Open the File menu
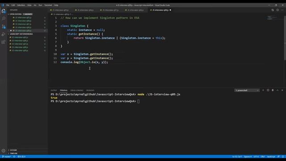Viewport: 286px width, 161px height. point(8,5)
